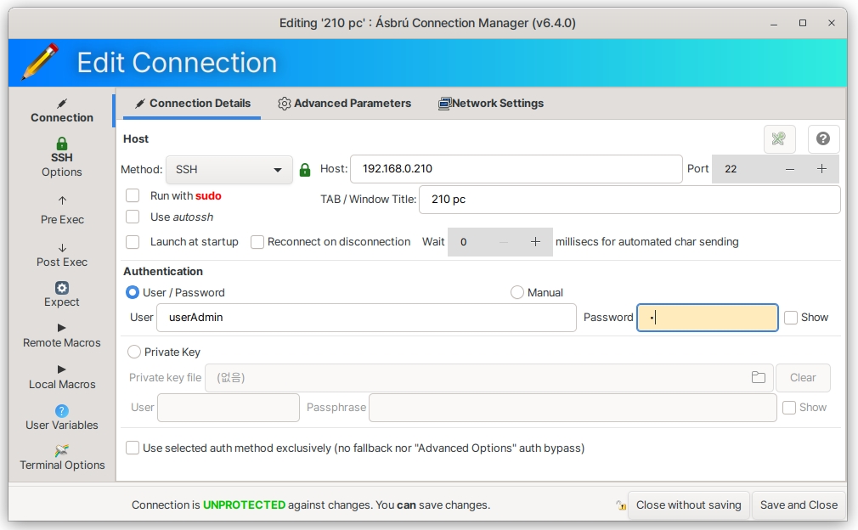Viewport: 858px width, 530px height.
Task: Open the Pre Exec section
Action: (x=62, y=210)
